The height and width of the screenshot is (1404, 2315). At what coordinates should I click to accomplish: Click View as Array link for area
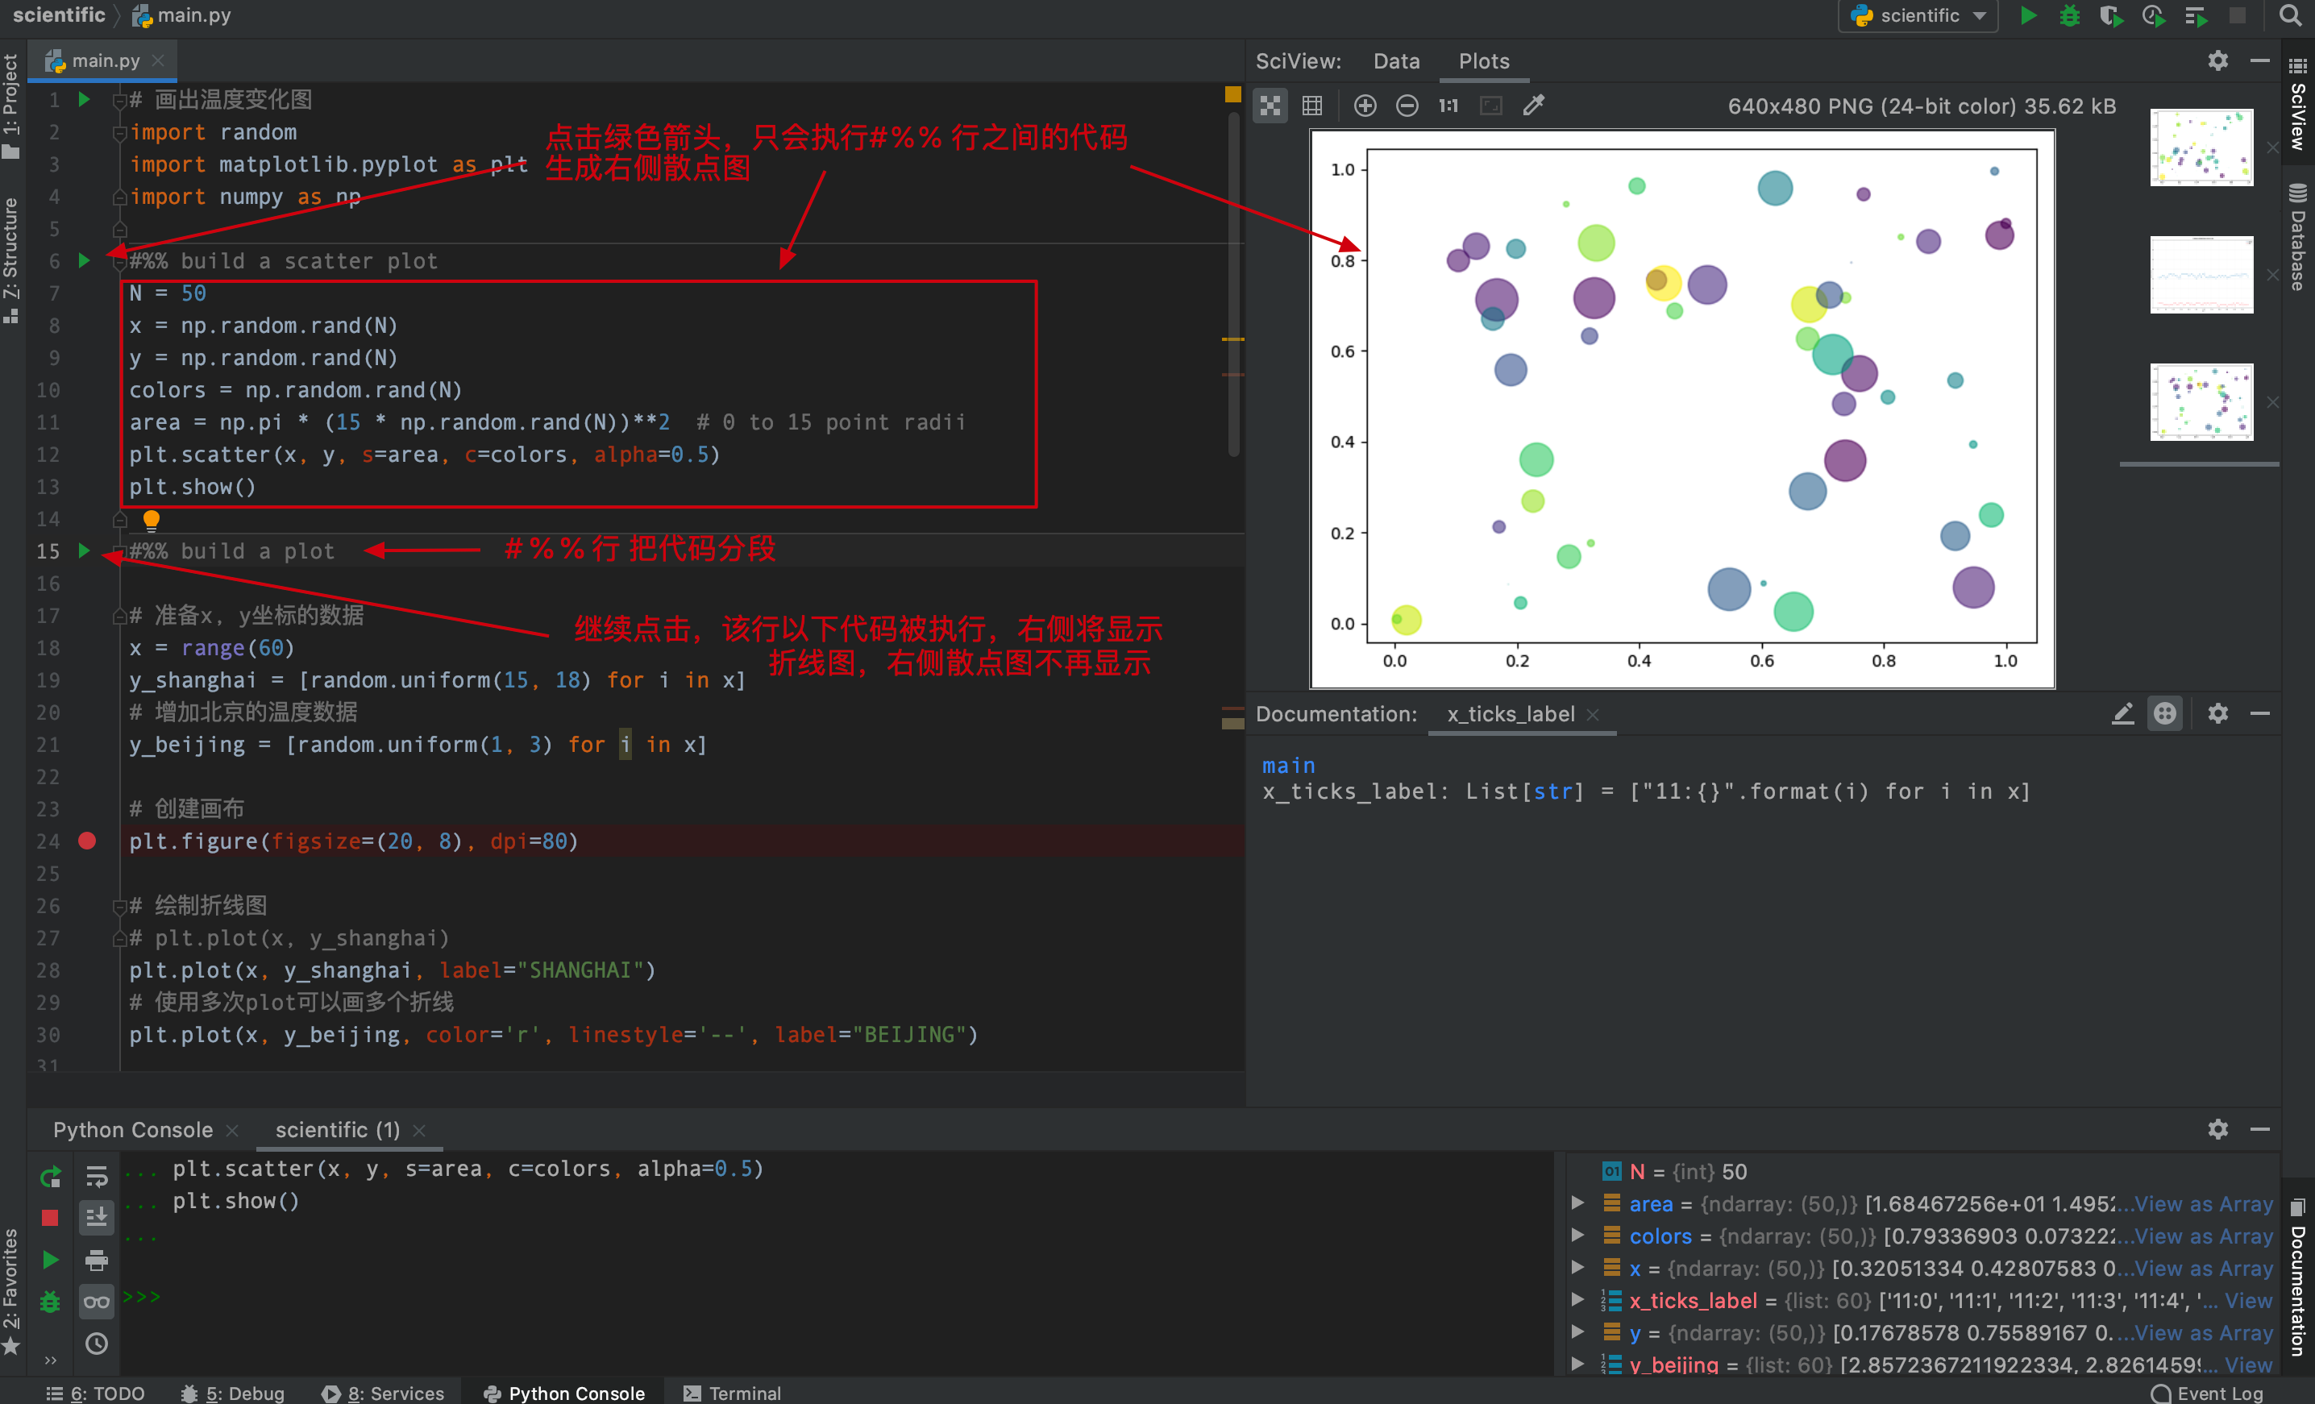[x=2203, y=1204]
